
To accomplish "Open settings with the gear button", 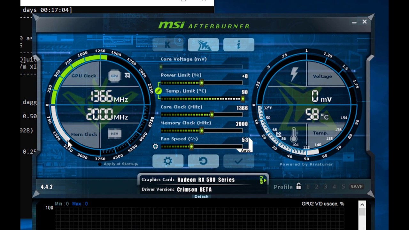I will click(168, 161).
